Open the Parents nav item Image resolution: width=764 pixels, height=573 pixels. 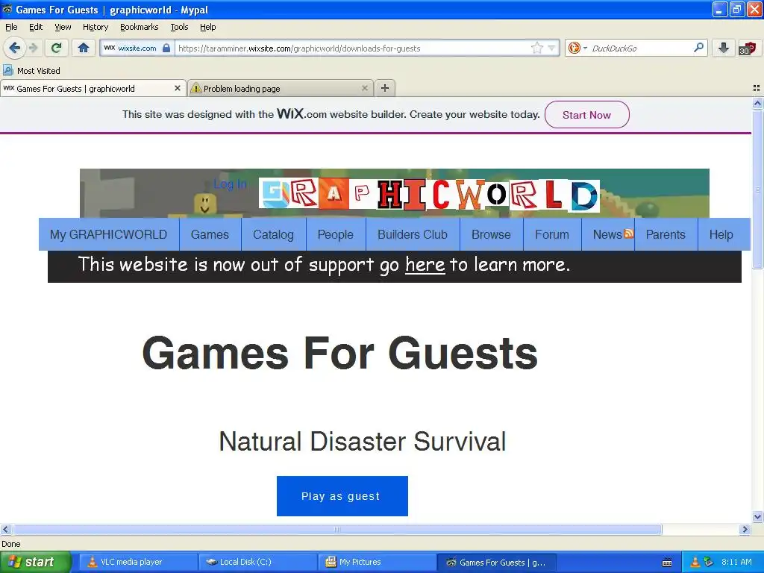(666, 234)
